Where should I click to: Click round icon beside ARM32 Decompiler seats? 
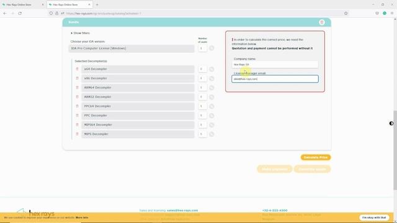pyautogui.click(x=212, y=97)
